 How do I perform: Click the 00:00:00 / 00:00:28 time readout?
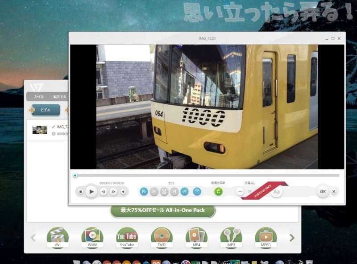pyautogui.click(x=112, y=183)
